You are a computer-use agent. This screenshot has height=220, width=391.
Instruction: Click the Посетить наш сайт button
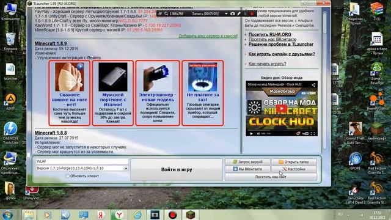pos(271,177)
